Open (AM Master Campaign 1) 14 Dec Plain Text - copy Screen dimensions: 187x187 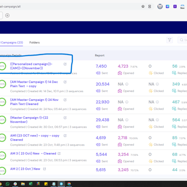point(34,84)
